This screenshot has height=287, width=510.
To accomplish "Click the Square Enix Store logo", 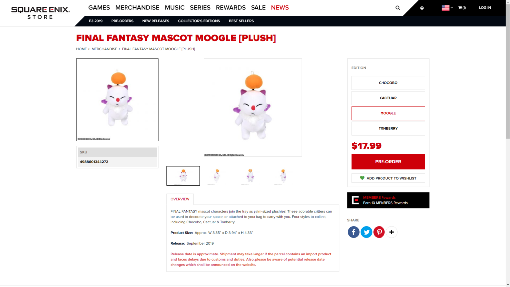I will 40,13.
